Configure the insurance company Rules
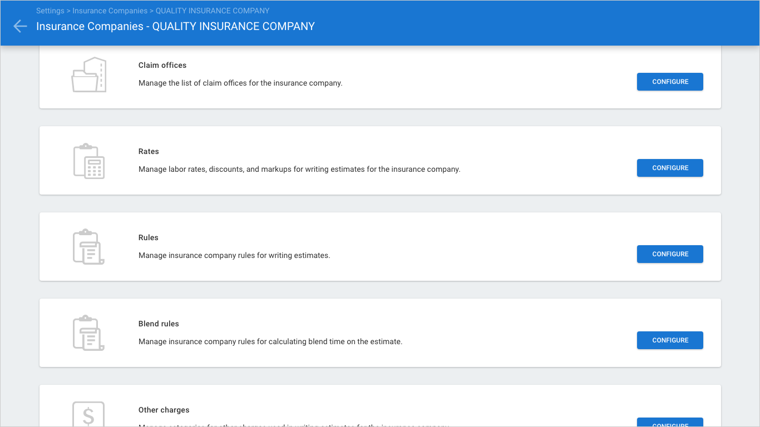This screenshot has width=760, height=427. [669, 254]
